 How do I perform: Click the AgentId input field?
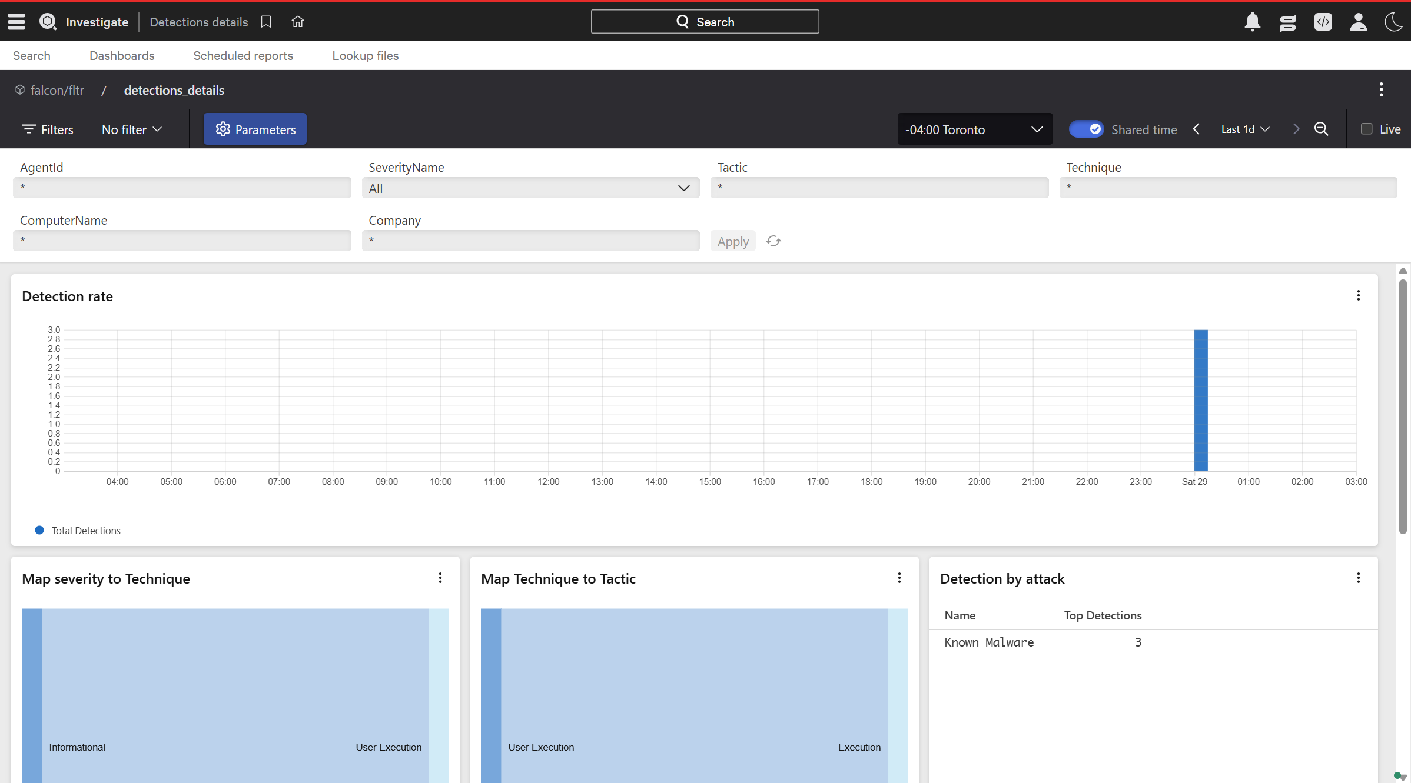[x=182, y=188]
